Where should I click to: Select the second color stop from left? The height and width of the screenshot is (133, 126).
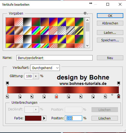point(20,96)
